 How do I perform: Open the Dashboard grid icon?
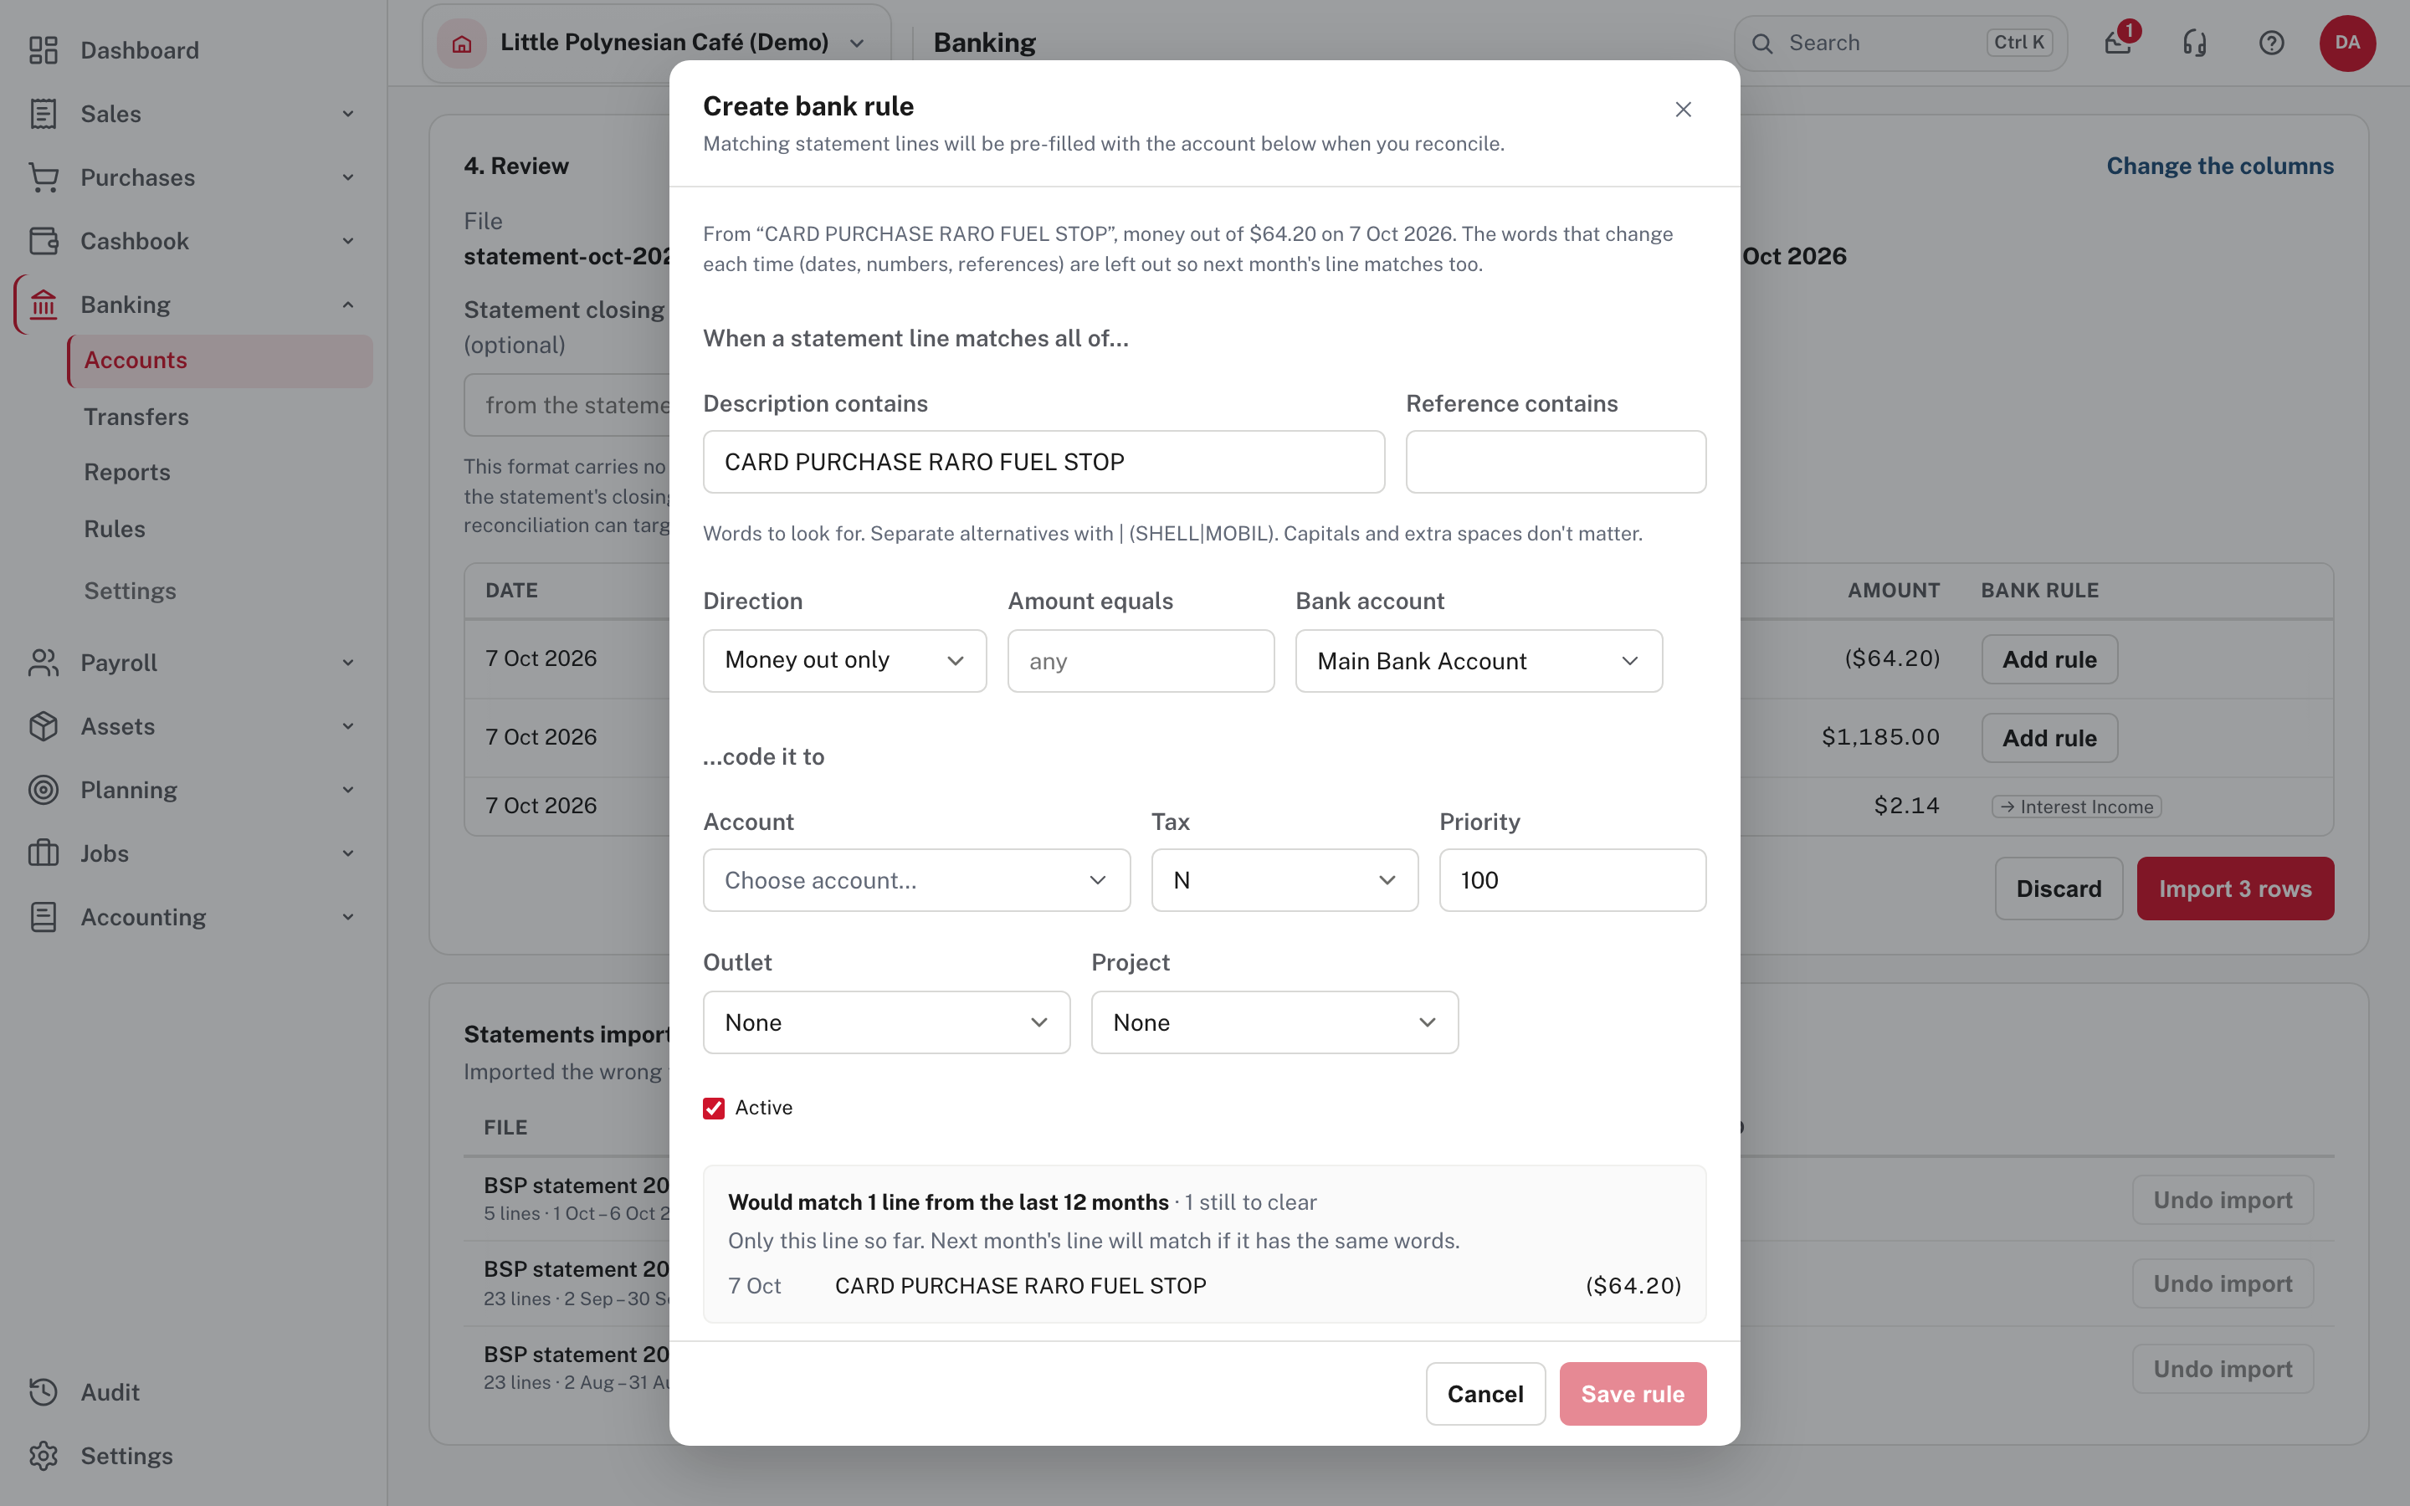[x=43, y=50]
